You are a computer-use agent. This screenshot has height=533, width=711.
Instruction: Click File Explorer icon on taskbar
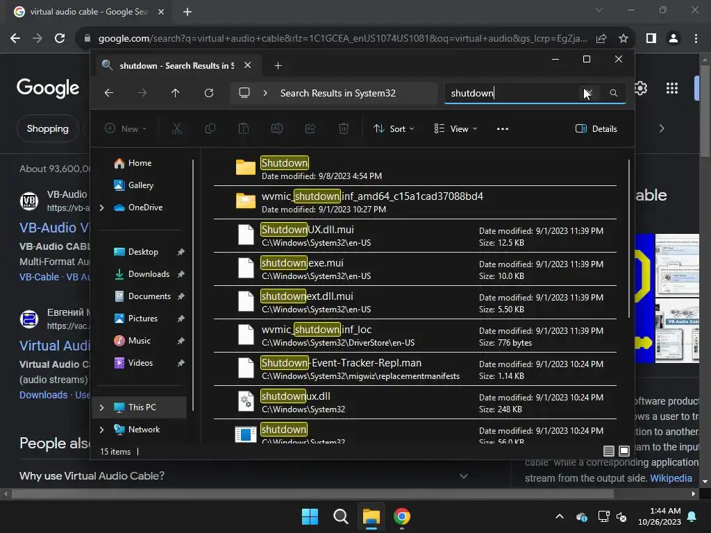click(x=371, y=516)
